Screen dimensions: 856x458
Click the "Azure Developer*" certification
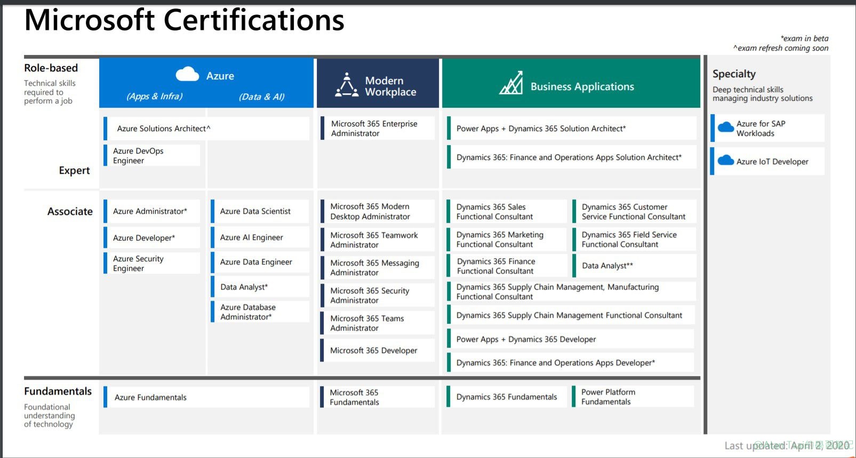coord(151,238)
